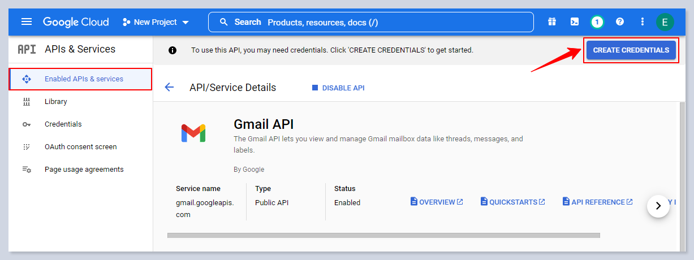The height and width of the screenshot is (260, 694).
Task: Open the API REFERENCE link
Action: (598, 202)
